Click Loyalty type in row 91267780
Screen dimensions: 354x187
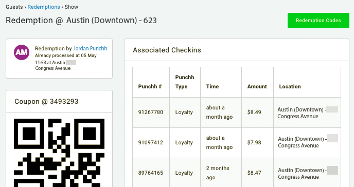(x=184, y=112)
